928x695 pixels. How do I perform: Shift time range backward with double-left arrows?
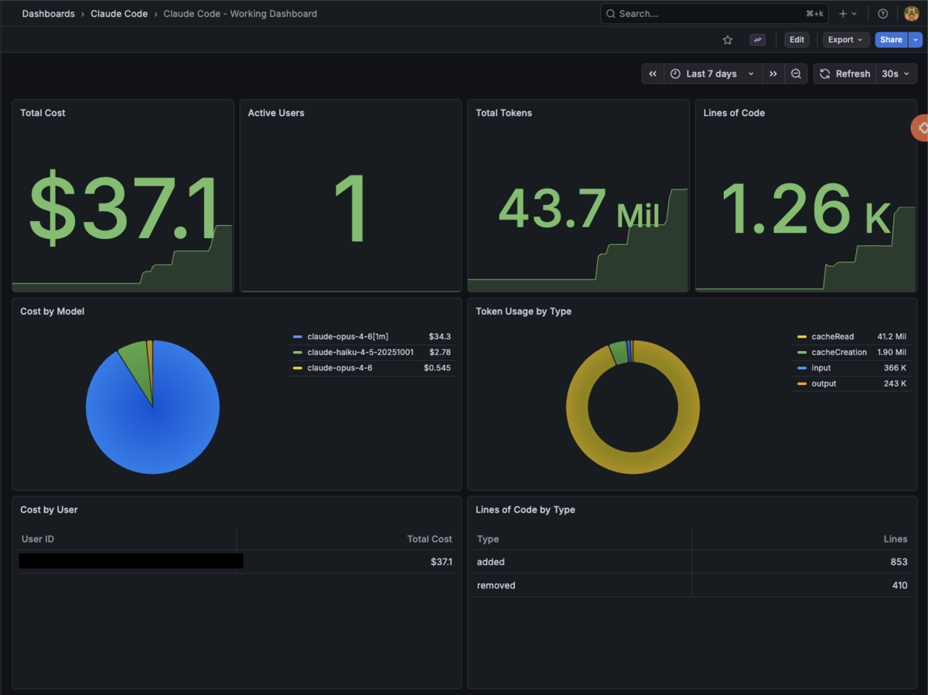tap(653, 73)
